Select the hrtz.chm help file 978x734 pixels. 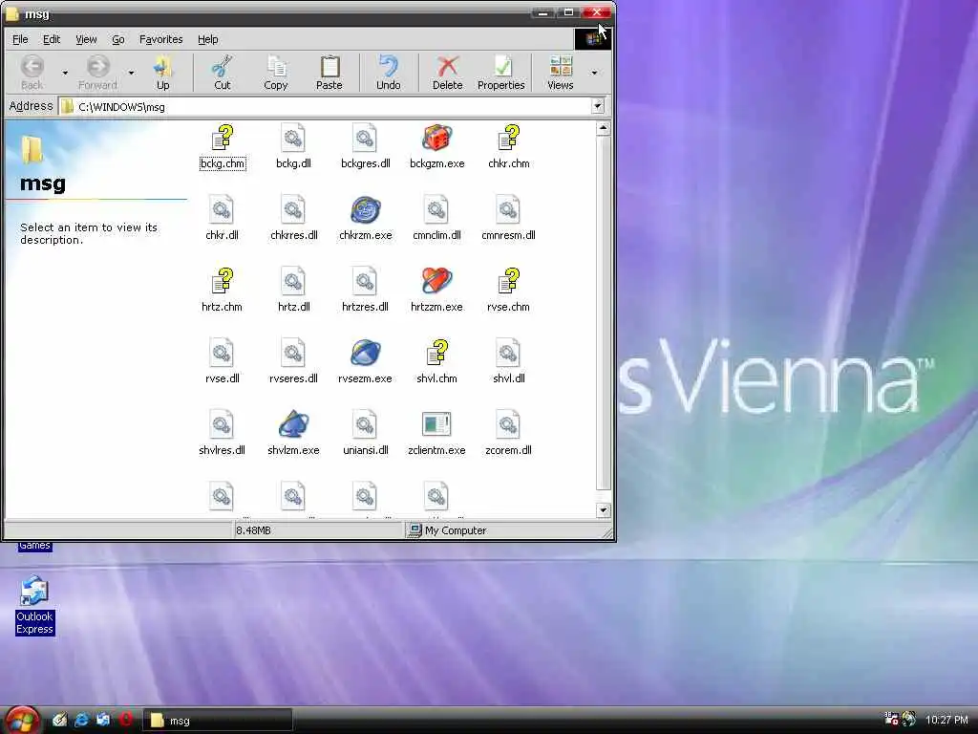coord(222,291)
